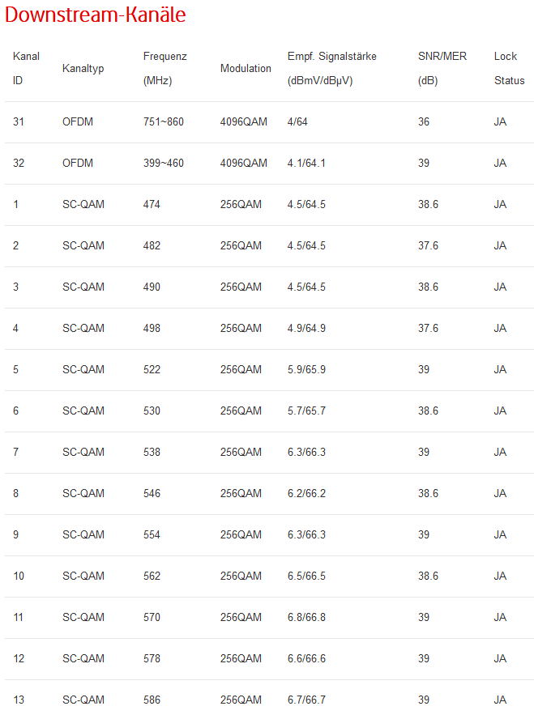This screenshot has width=534, height=719.
Task: Select the 4096QAM modulation of channel 31
Action: click(243, 122)
